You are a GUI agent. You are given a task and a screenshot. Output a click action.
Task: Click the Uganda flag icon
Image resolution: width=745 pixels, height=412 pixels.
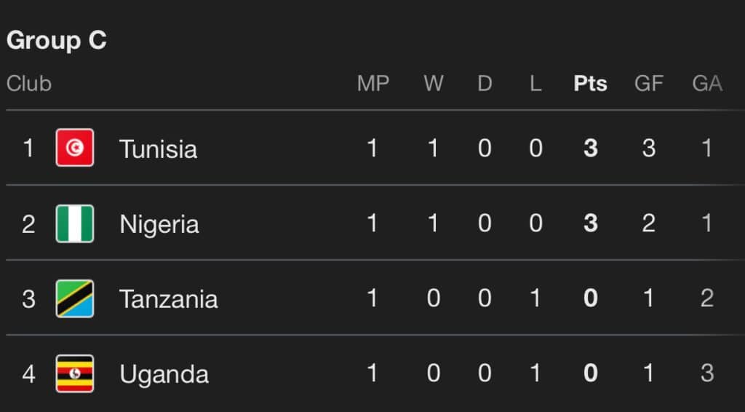(x=75, y=373)
